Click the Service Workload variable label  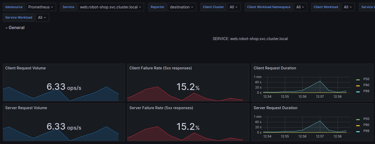click(19, 18)
